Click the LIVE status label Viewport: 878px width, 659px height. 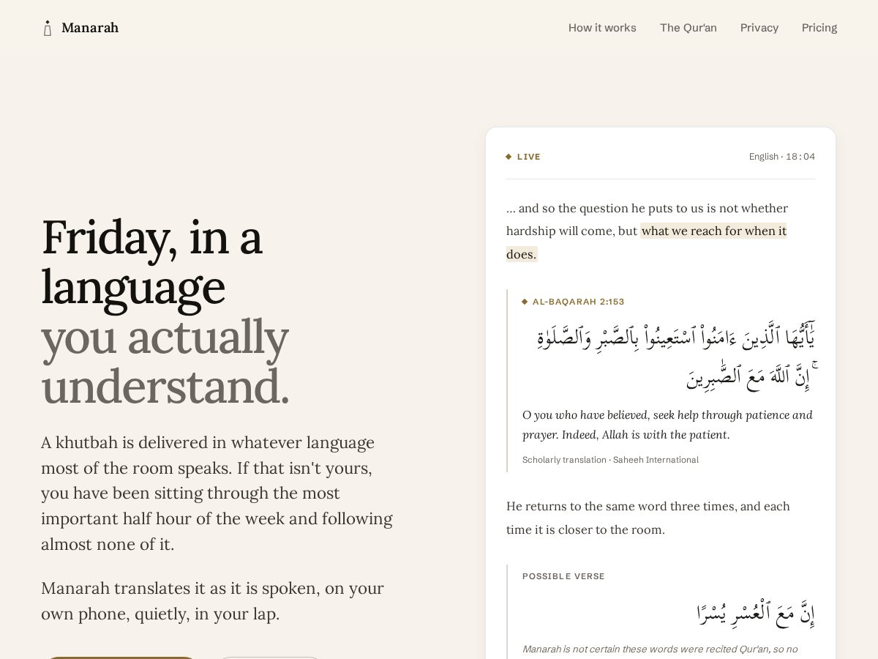[x=529, y=157]
